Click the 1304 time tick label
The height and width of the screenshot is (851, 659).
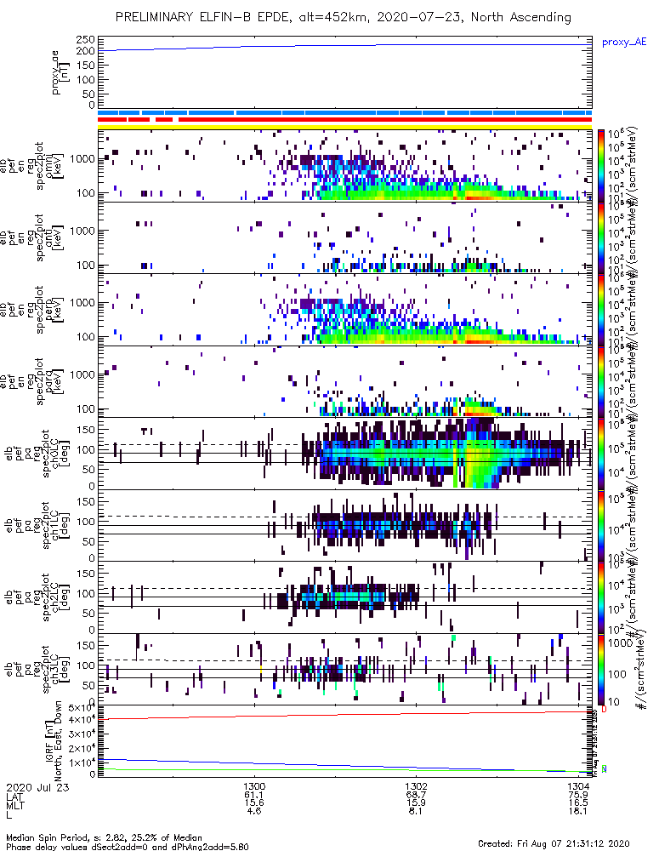tap(578, 787)
